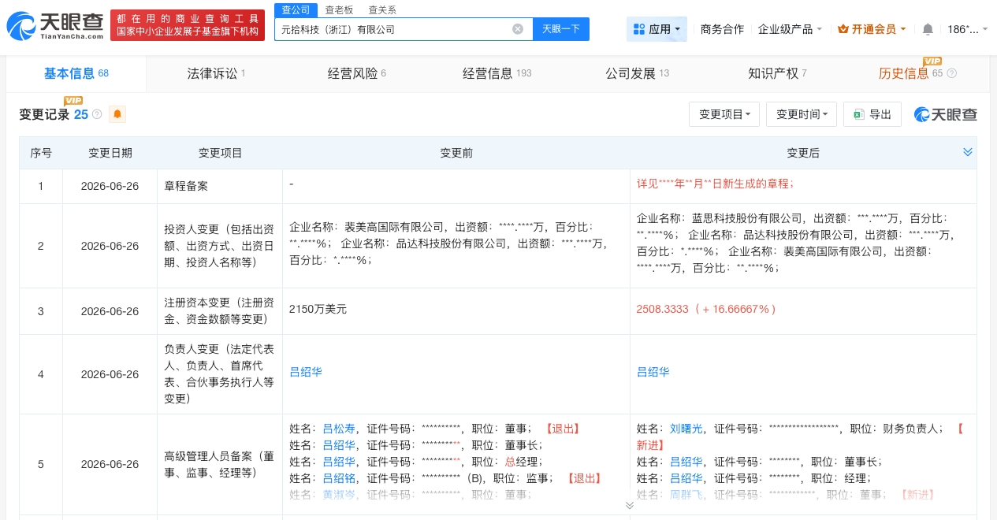The width and height of the screenshot is (997, 520).
Task: Click the 变更前 column header
Action: 456,153
